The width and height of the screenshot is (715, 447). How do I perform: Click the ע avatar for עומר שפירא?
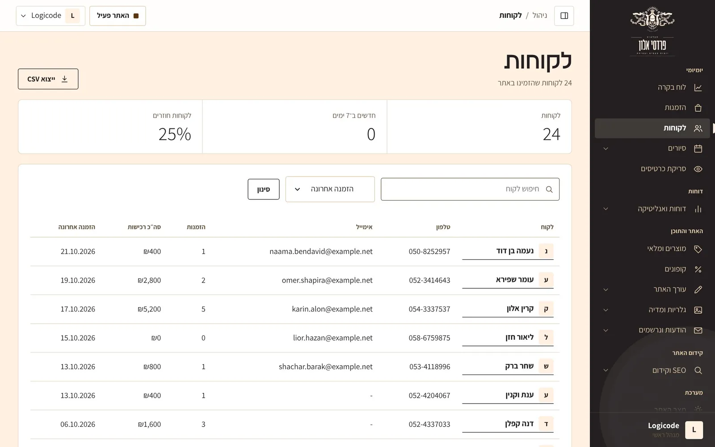(x=546, y=280)
